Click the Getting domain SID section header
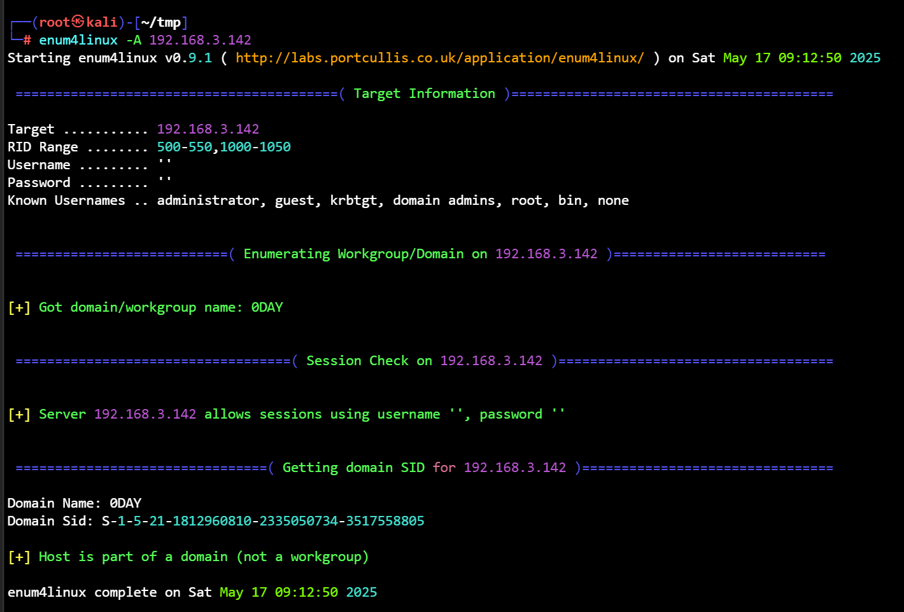The width and height of the screenshot is (904, 612). pos(424,468)
